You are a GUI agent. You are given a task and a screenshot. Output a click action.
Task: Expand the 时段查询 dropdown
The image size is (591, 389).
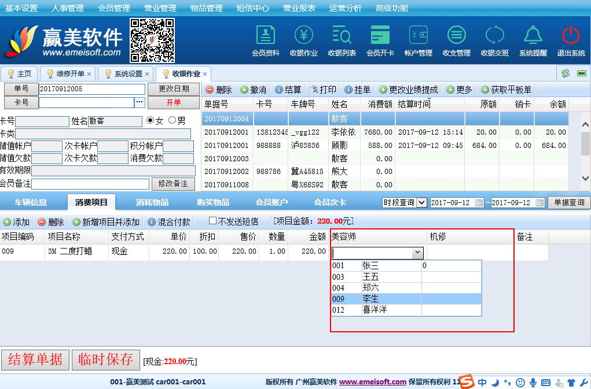pos(421,203)
